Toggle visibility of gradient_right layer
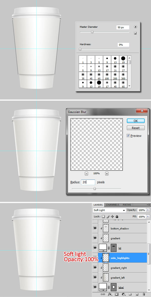This screenshot has height=297, width=151. [95, 268]
